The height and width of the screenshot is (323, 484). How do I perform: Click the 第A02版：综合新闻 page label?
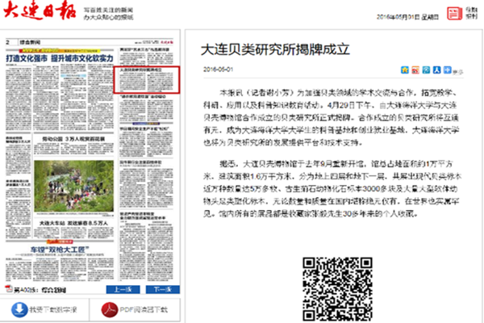tap(40, 290)
